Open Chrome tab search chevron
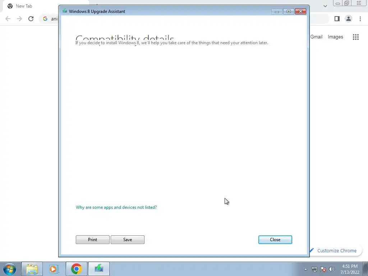368x276 pixels. pos(325,6)
